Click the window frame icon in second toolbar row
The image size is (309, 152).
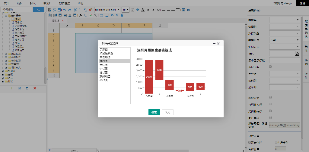tap(101, 15)
